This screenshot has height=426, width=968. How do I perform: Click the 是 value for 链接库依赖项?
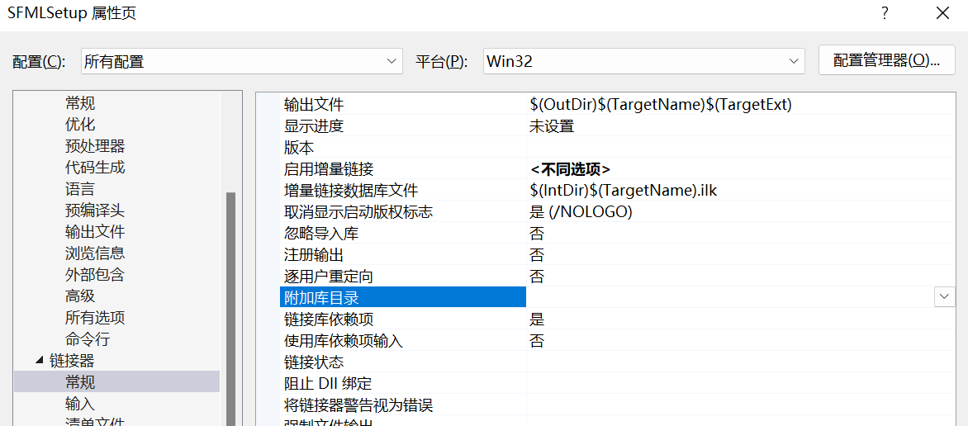click(537, 319)
